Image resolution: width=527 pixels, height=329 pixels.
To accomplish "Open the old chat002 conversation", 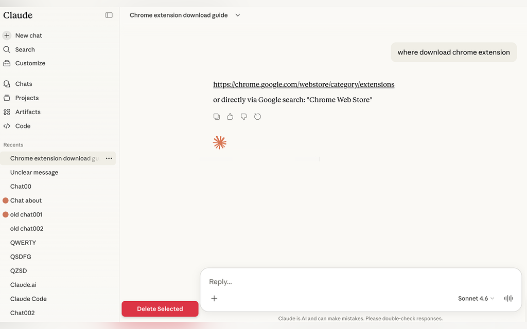I will [27, 229].
